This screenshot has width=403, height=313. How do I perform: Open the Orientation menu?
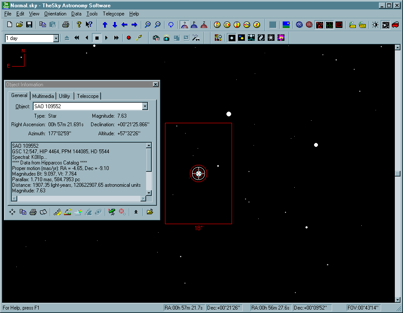click(x=55, y=14)
